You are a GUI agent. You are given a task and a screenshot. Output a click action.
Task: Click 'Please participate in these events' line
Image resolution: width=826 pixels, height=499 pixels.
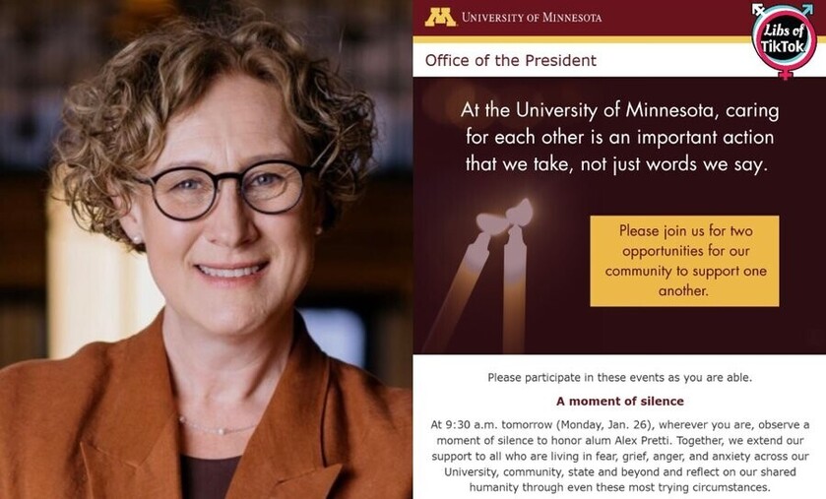[619, 378]
